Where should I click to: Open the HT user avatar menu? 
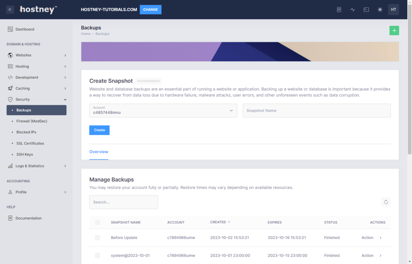[393, 10]
